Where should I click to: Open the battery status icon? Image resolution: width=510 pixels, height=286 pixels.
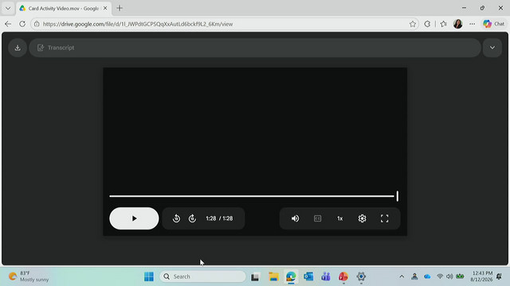[460, 276]
